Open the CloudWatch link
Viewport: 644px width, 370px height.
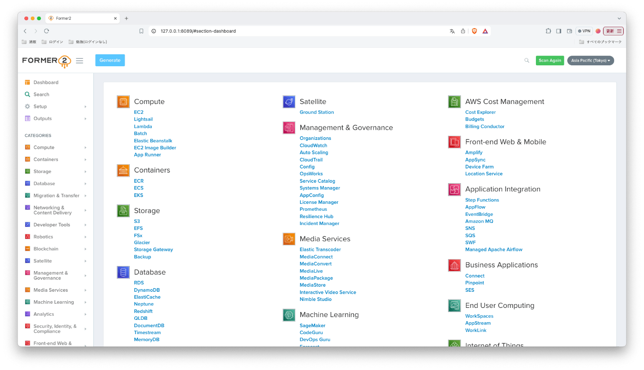click(x=313, y=145)
